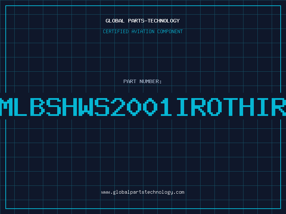This screenshot has width=286, height=214.
Task: Click the PART NUMBER: label
Action: 143,81
